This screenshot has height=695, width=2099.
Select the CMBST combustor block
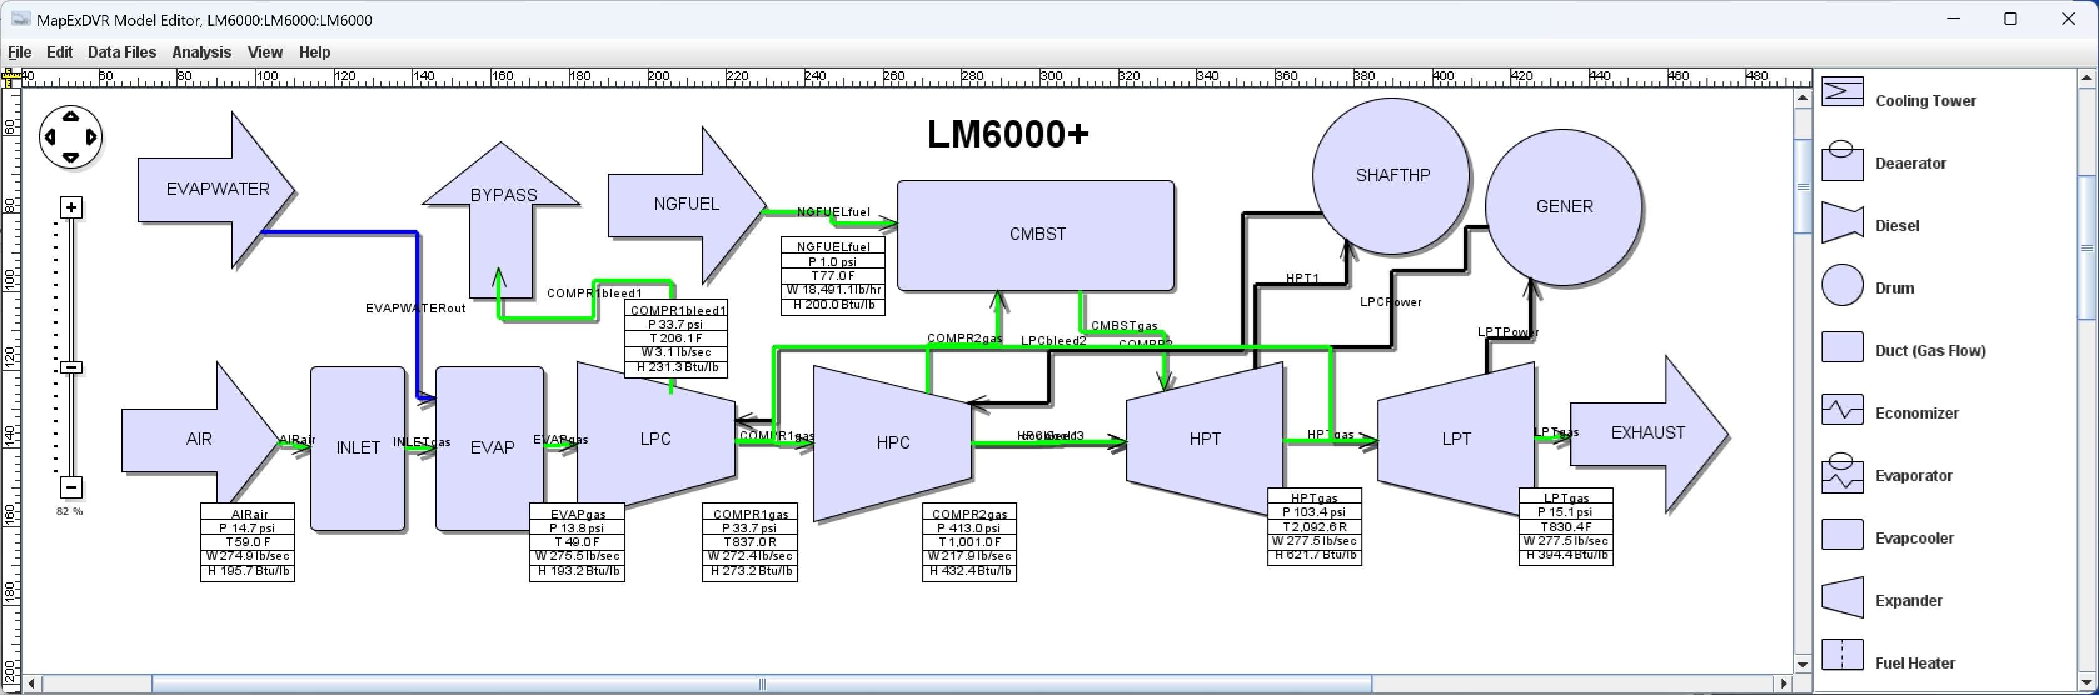point(1036,236)
